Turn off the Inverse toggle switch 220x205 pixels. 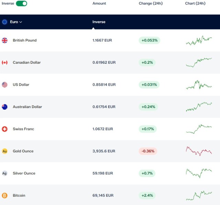(21, 3)
